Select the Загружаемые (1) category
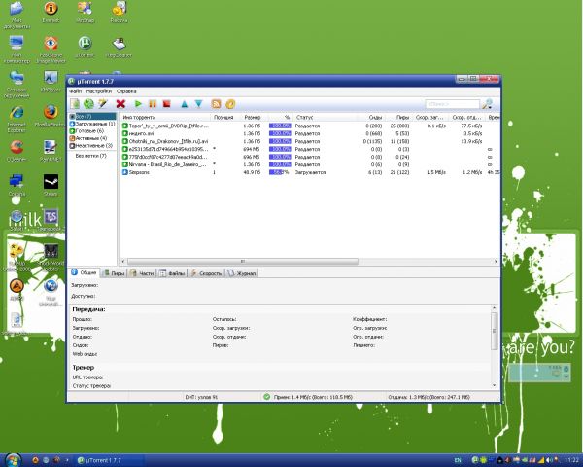This screenshot has width=583, height=467. click(95, 124)
